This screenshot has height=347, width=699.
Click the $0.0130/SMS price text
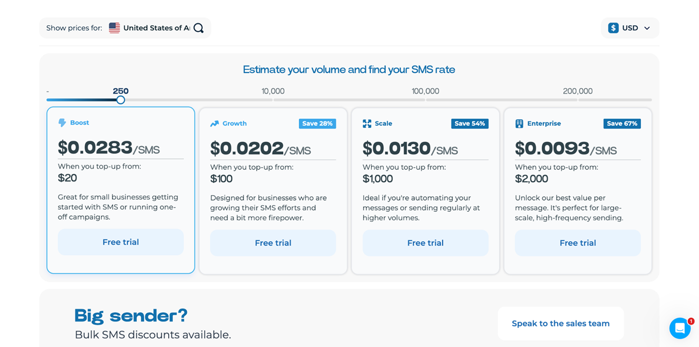pyautogui.click(x=410, y=149)
